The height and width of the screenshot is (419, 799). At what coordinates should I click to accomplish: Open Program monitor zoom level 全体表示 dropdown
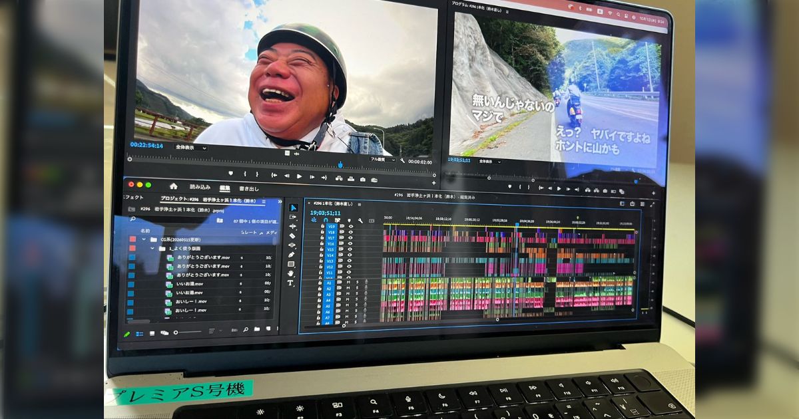pyautogui.click(x=489, y=162)
